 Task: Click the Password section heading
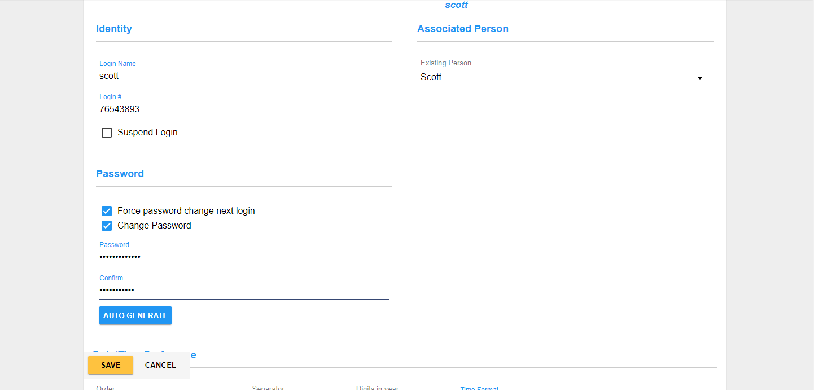click(x=120, y=174)
